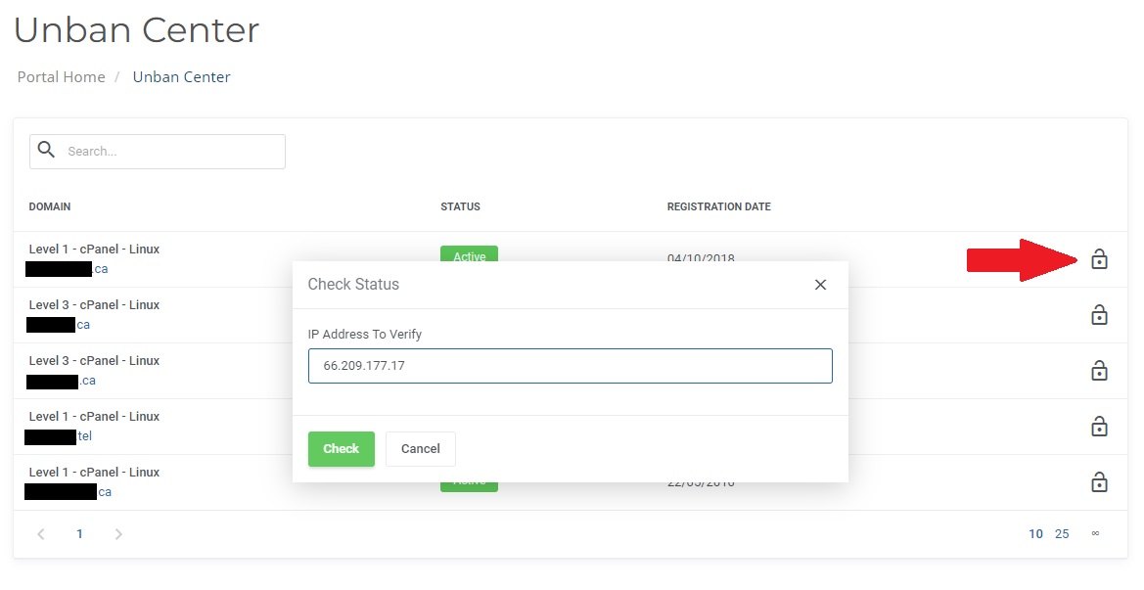Click the Search box above the domain table
The height and width of the screenshot is (590, 1144).
pos(157,151)
